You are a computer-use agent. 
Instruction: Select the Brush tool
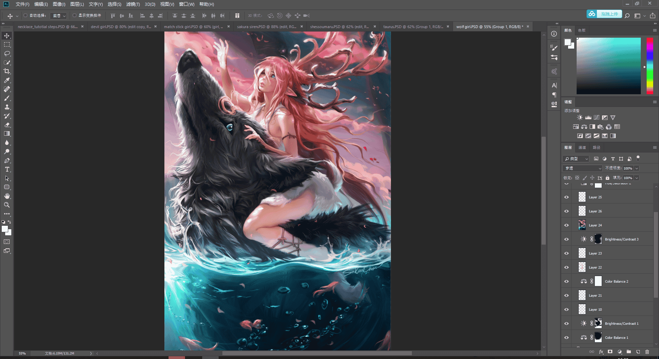(7, 98)
